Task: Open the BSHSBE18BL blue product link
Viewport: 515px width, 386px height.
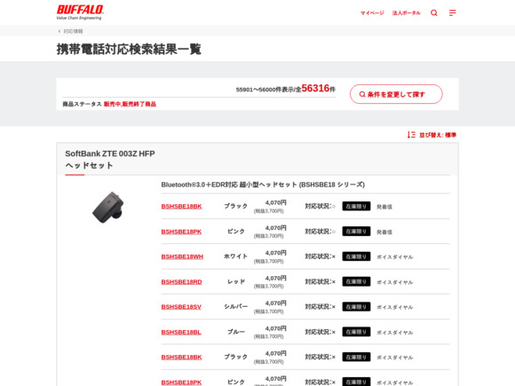Action: click(181, 332)
